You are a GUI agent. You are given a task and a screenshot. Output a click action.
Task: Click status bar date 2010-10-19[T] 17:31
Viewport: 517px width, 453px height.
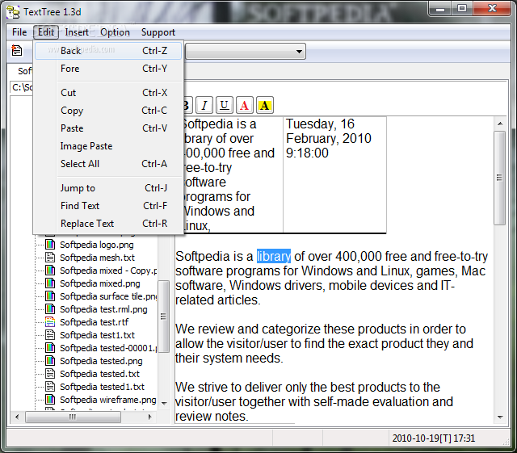(433, 438)
